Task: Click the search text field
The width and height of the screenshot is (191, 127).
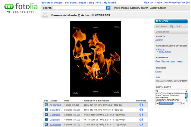Action: click(79, 8)
